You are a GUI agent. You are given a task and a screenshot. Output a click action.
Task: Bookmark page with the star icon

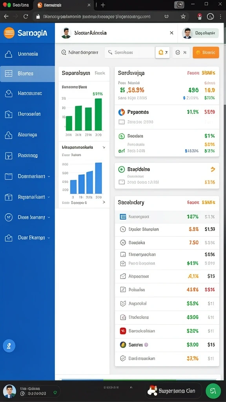(x=183, y=16)
